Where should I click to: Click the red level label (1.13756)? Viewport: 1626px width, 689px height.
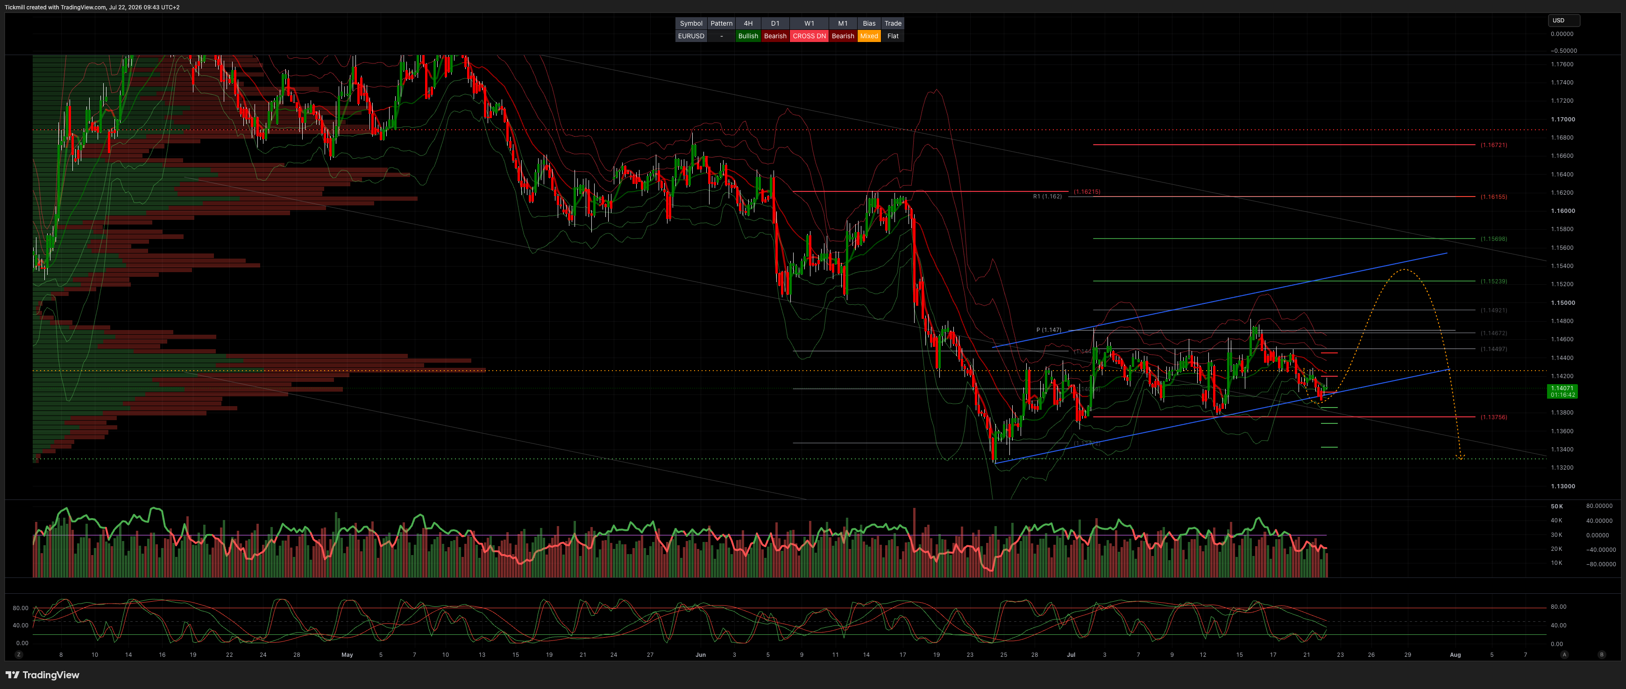pyautogui.click(x=1493, y=417)
